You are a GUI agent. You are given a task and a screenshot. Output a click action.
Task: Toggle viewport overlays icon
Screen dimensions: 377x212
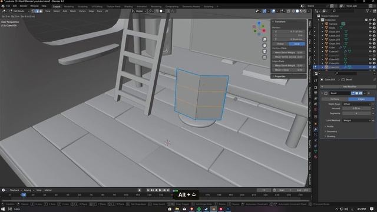[273, 11]
